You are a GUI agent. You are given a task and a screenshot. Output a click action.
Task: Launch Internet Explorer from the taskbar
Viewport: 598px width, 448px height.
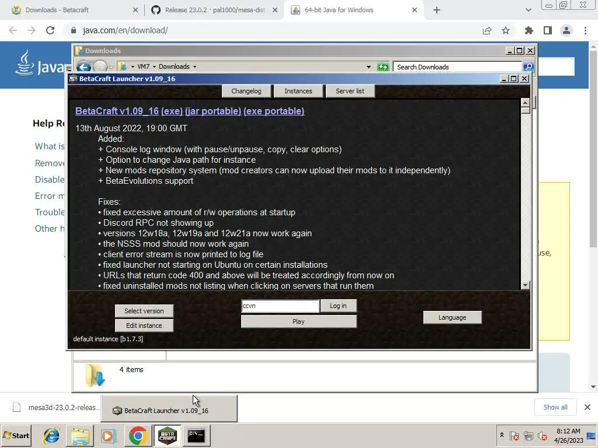[51, 435]
